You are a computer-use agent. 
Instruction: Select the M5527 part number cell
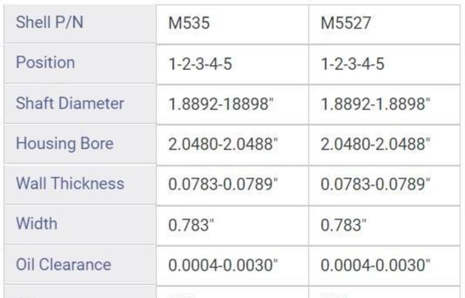coord(346,23)
